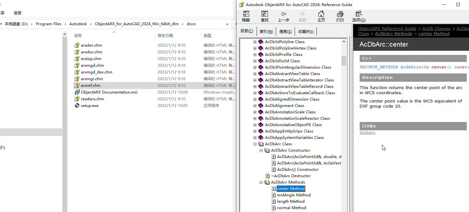Click the help window title bar icon
Image resolution: width=469 pixels, height=212 pixels.
[241, 4]
